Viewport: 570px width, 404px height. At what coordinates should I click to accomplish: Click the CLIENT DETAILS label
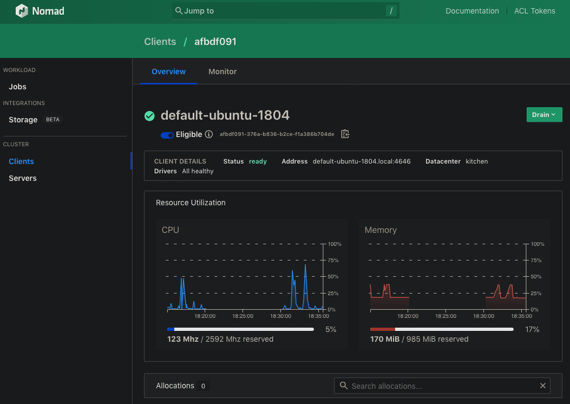[x=180, y=161]
